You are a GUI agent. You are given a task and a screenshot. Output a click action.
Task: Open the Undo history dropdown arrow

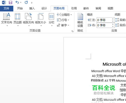[21, 3]
